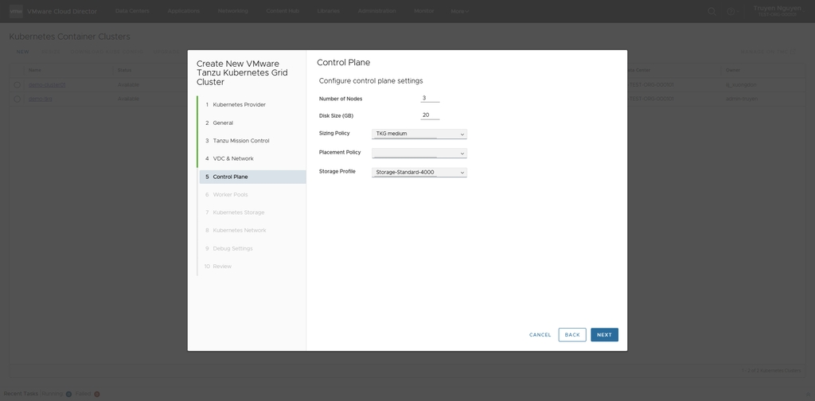
Task: Open the Sizing Policy dropdown
Action: click(x=419, y=134)
